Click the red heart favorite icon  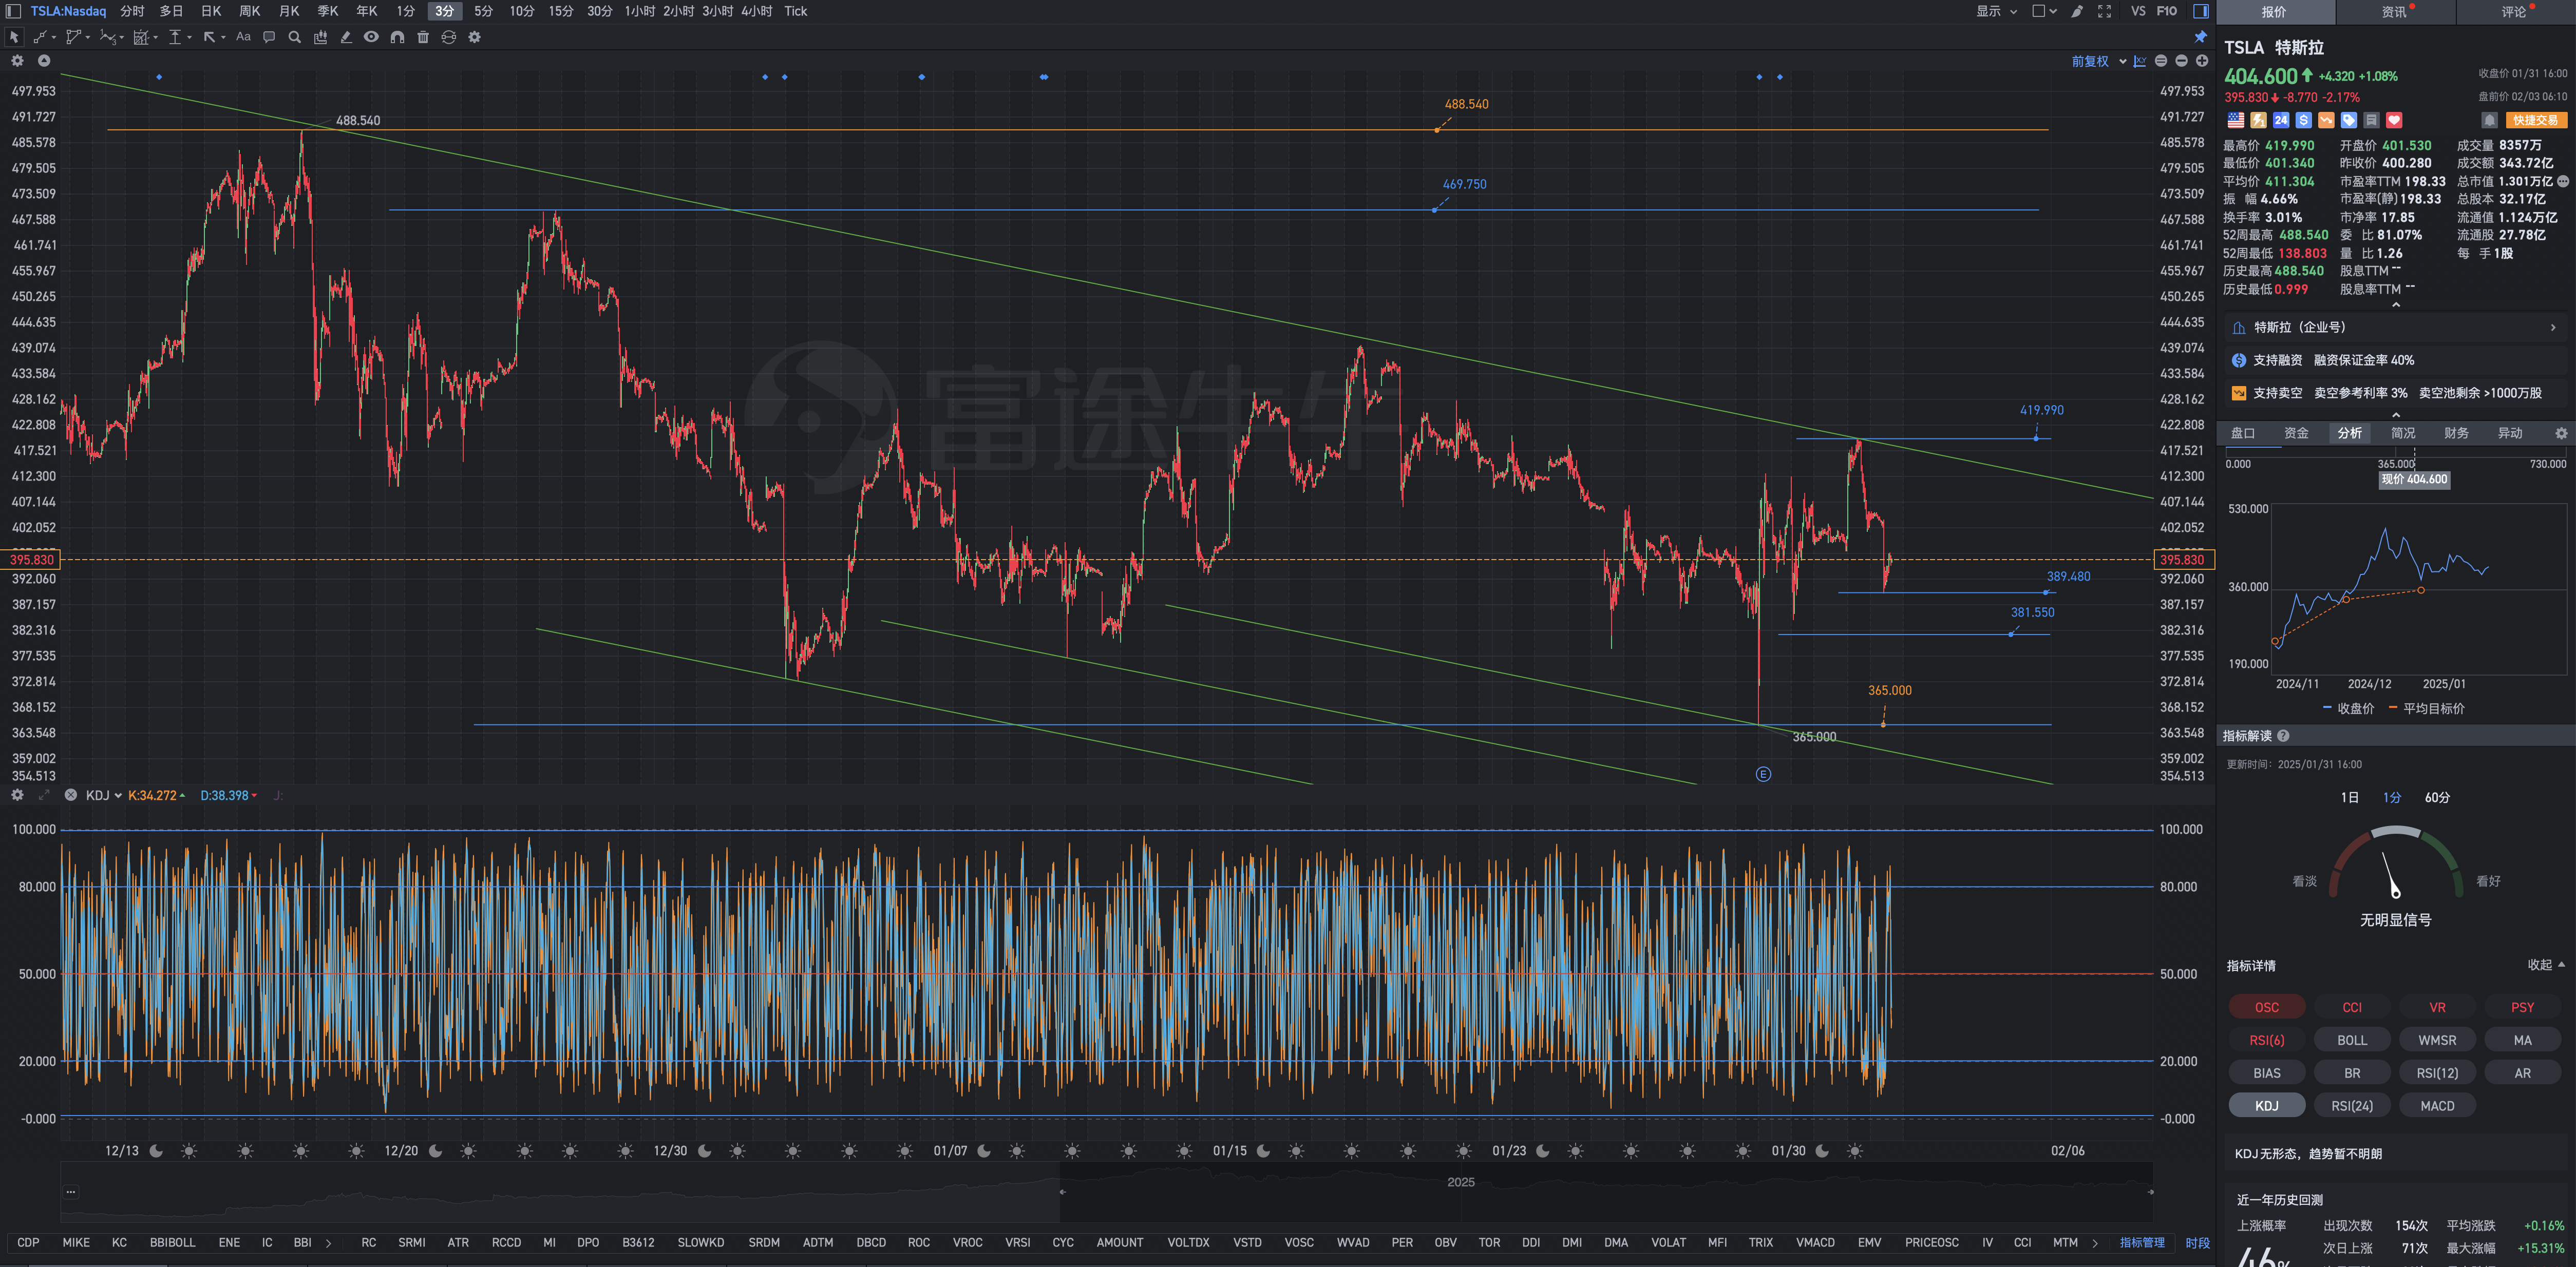tap(2394, 120)
